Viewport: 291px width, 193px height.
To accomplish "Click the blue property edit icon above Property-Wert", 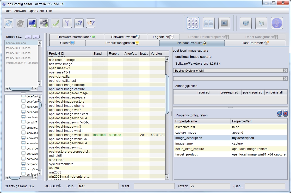I will [280, 113].
